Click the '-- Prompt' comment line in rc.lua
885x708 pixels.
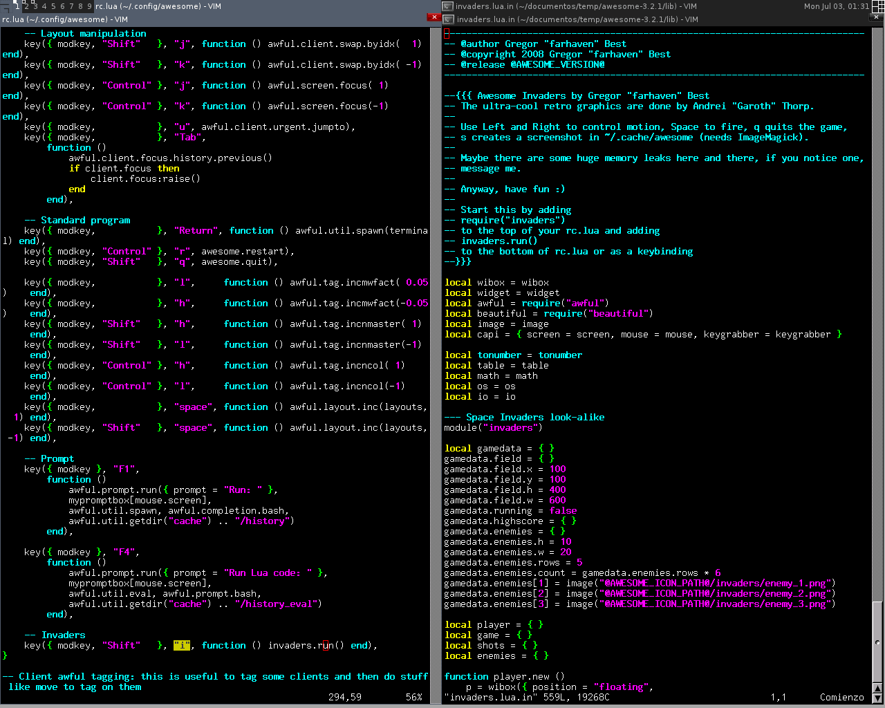[x=49, y=458]
